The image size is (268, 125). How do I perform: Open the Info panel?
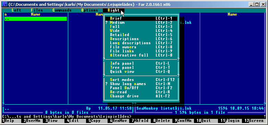point(141,63)
